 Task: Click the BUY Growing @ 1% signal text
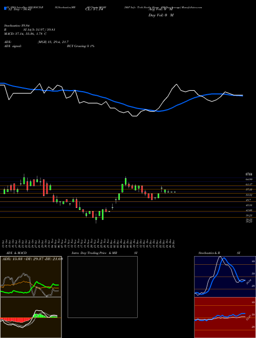pos(80,46)
